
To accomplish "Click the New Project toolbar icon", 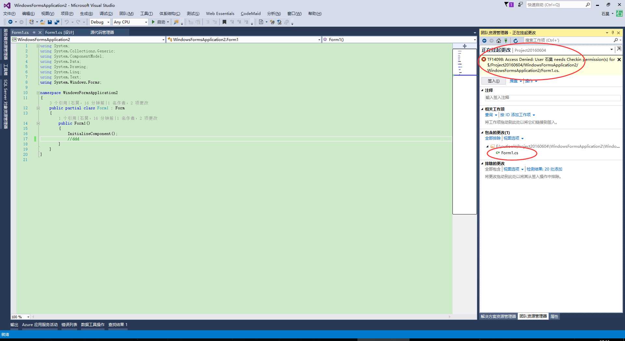I will pyautogui.click(x=32, y=22).
